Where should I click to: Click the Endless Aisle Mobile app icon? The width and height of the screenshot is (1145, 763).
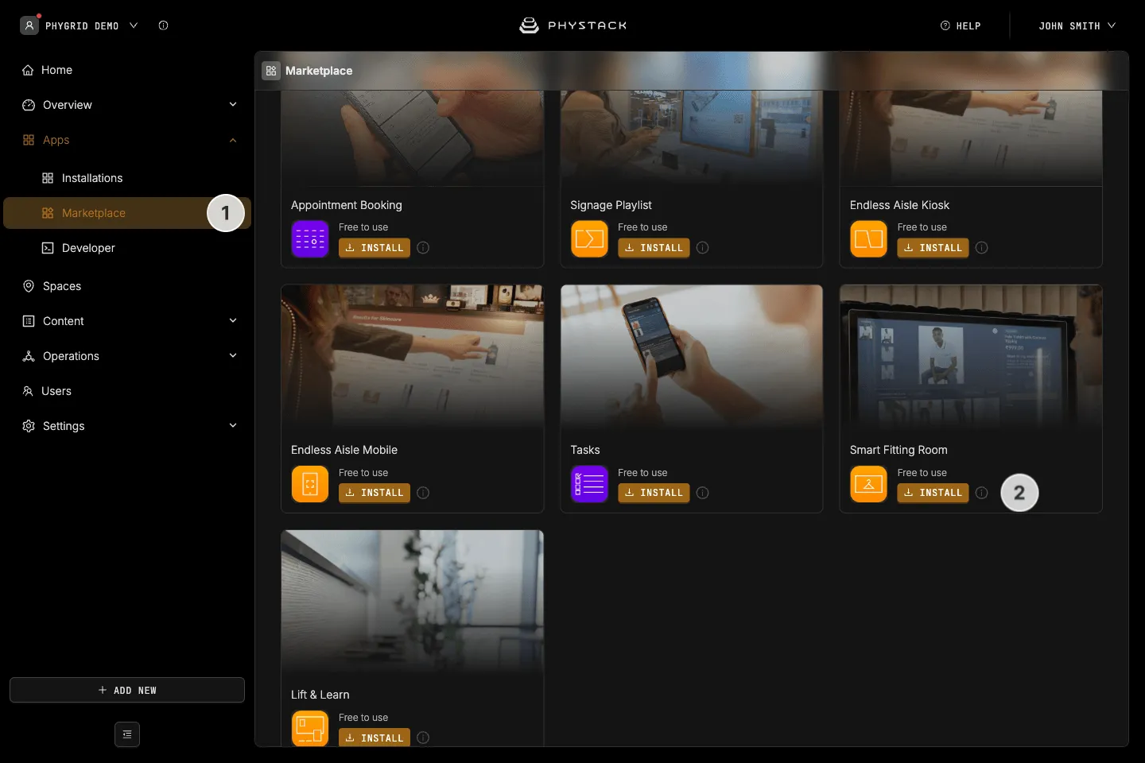pyautogui.click(x=310, y=484)
